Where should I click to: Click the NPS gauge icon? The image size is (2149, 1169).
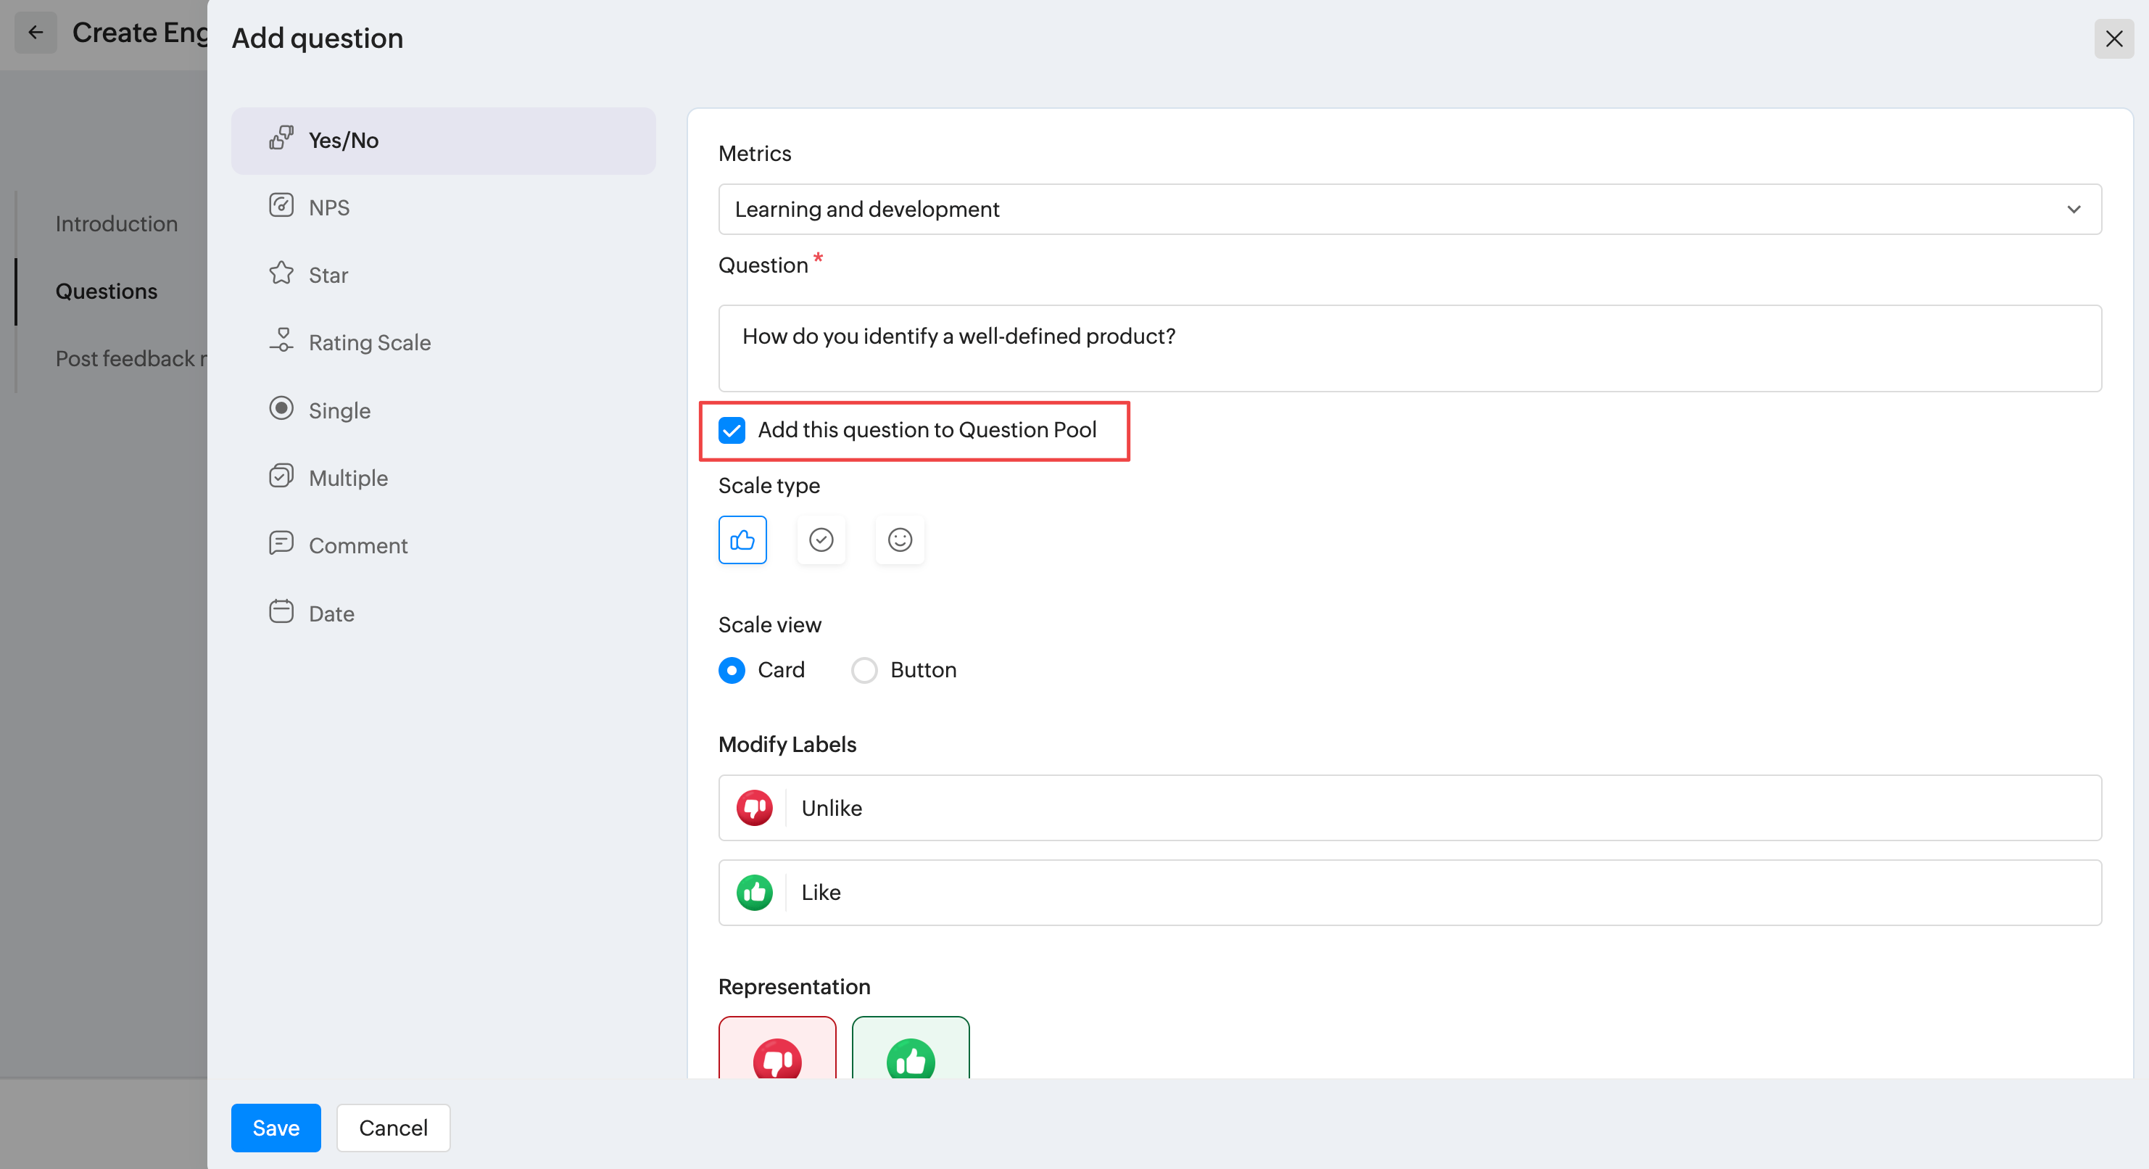pyautogui.click(x=281, y=205)
